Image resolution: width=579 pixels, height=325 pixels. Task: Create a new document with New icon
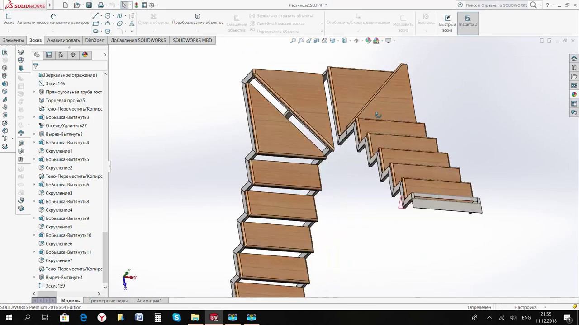(x=65, y=5)
